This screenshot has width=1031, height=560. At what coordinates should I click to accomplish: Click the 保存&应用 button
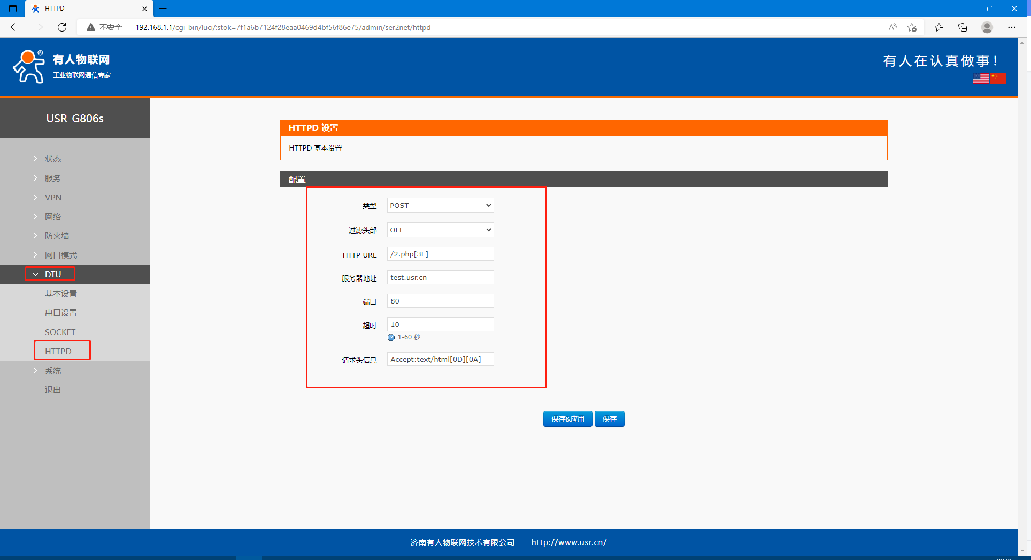[567, 419]
